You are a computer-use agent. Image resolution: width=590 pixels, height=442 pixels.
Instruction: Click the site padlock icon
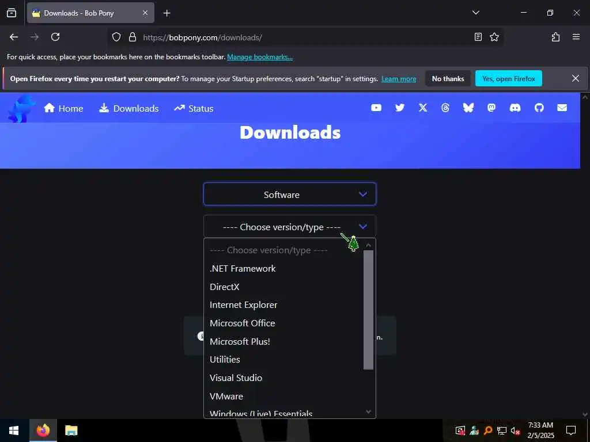(x=132, y=37)
